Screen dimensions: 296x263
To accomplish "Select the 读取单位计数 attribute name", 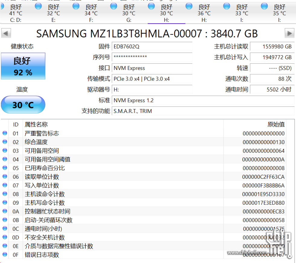I will 42,177.
